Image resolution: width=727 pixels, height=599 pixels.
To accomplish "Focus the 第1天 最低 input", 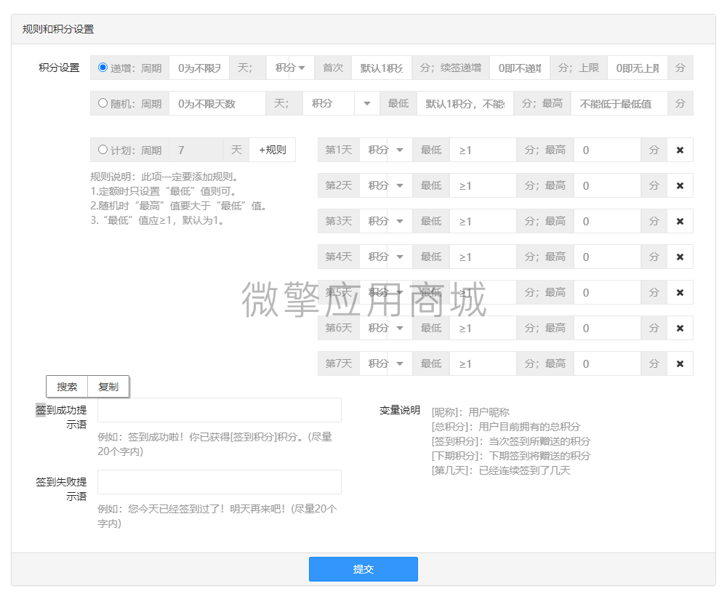I will [x=483, y=150].
